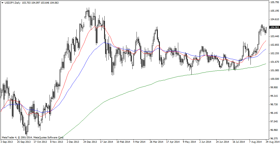This screenshot has width=280, height=144.
Task: Click the 101.085 price axis label
Action: [x=274, y=70]
